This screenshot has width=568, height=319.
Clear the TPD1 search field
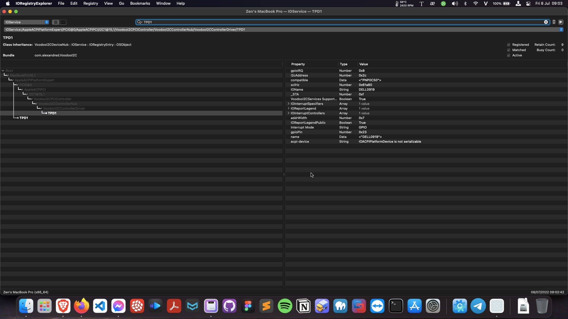point(546,22)
